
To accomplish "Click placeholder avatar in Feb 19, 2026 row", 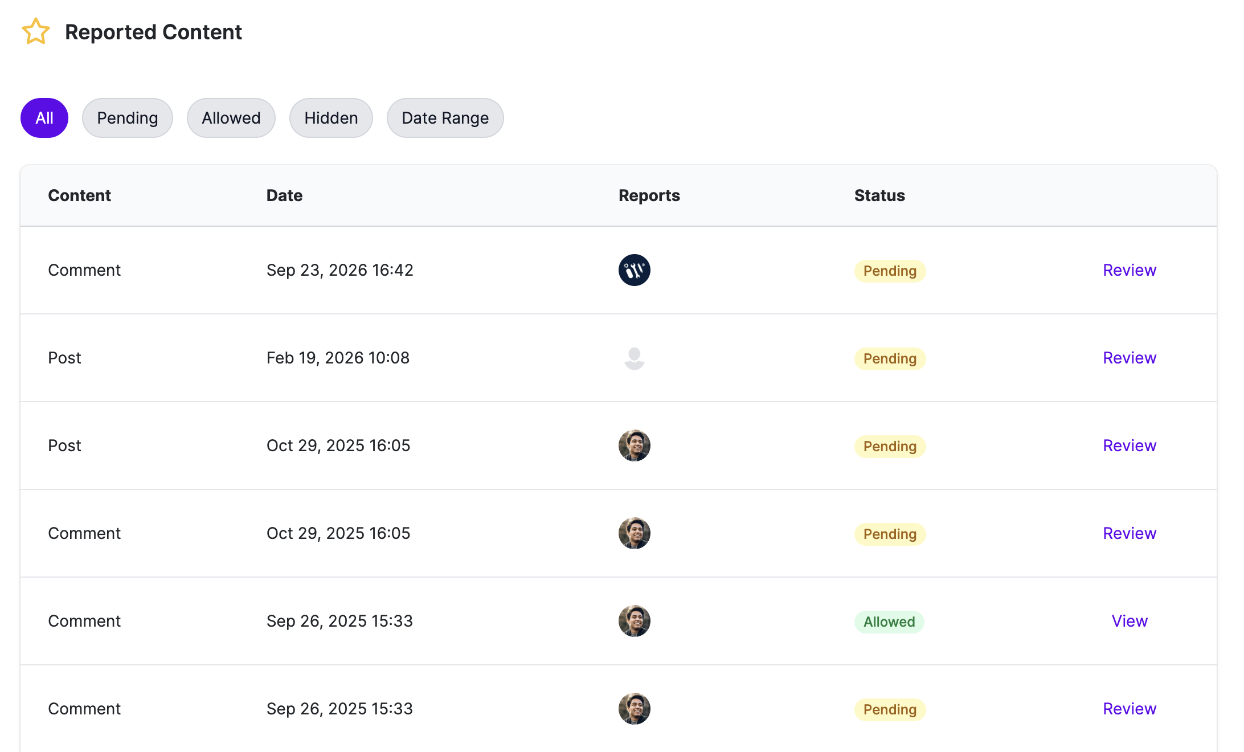I will pyautogui.click(x=634, y=358).
